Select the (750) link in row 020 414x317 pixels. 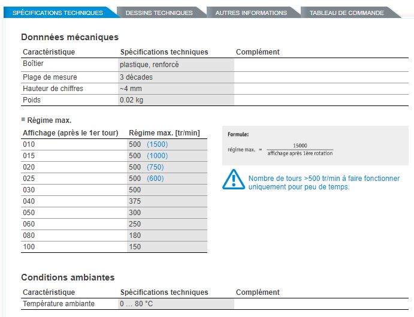click(x=155, y=167)
